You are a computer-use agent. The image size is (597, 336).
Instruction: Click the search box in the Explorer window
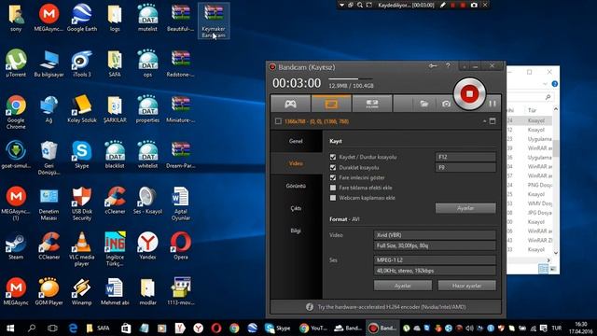531,97
